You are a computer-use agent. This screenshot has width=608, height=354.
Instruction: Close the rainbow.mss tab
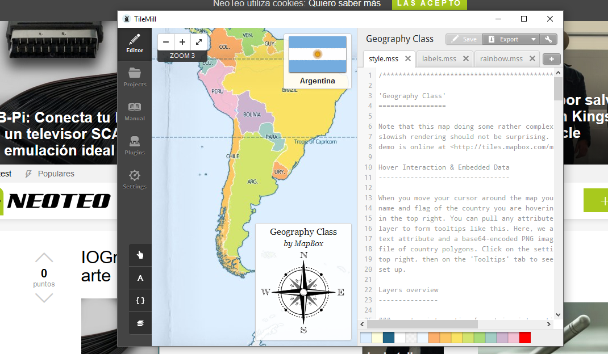coord(532,58)
